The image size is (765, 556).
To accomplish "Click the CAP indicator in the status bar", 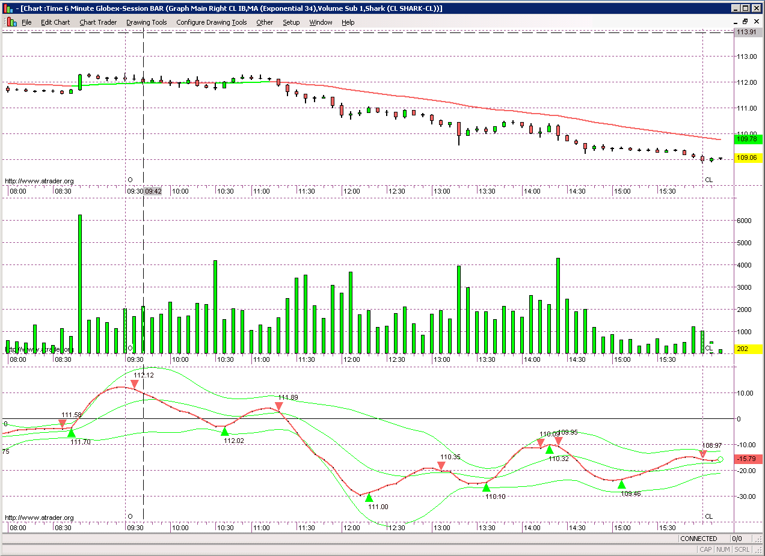I will point(705,549).
